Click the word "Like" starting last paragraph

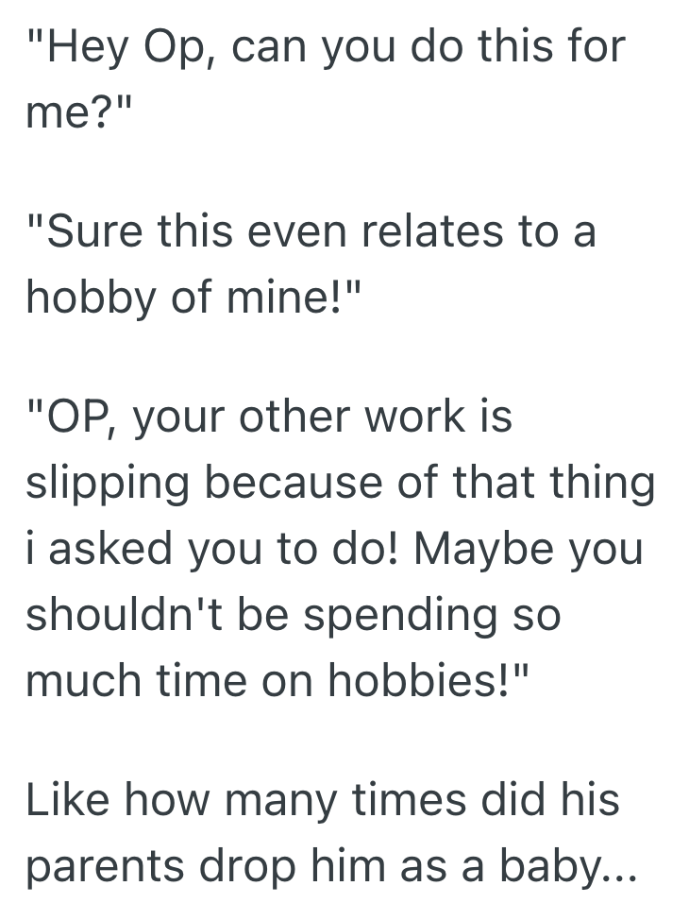tap(68, 802)
